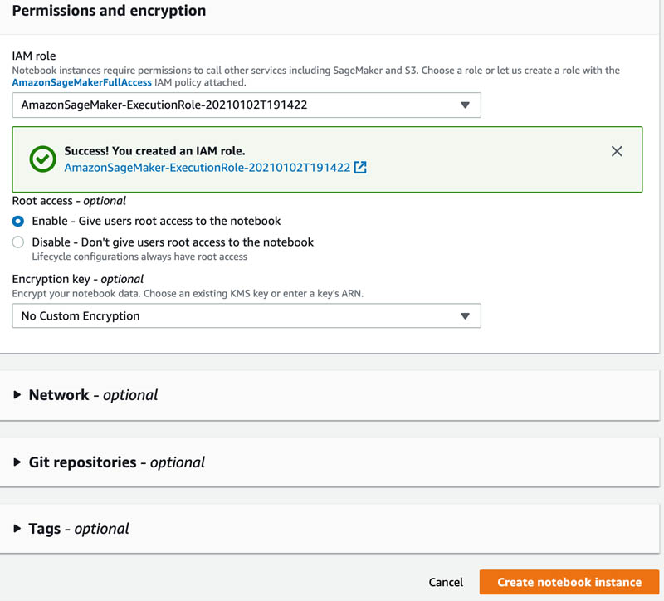Image resolution: width=664 pixels, height=601 pixels.
Task: Click the triangle icon next to Tags
Action: tap(17, 528)
